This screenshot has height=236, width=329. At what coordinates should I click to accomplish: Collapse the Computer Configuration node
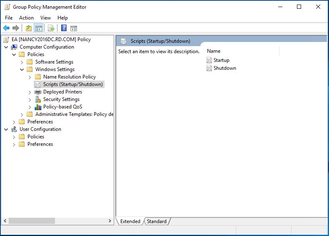pyautogui.click(x=6, y=47)
